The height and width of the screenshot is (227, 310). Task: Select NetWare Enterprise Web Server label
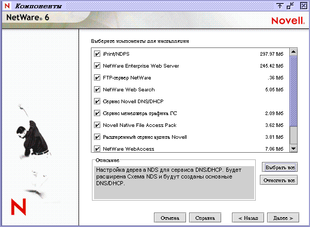(x=141, y=66)
